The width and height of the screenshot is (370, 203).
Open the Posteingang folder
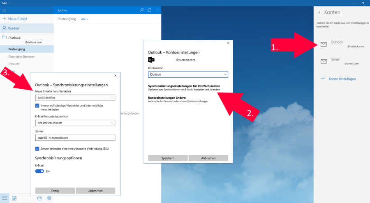[x=27, y=49]
